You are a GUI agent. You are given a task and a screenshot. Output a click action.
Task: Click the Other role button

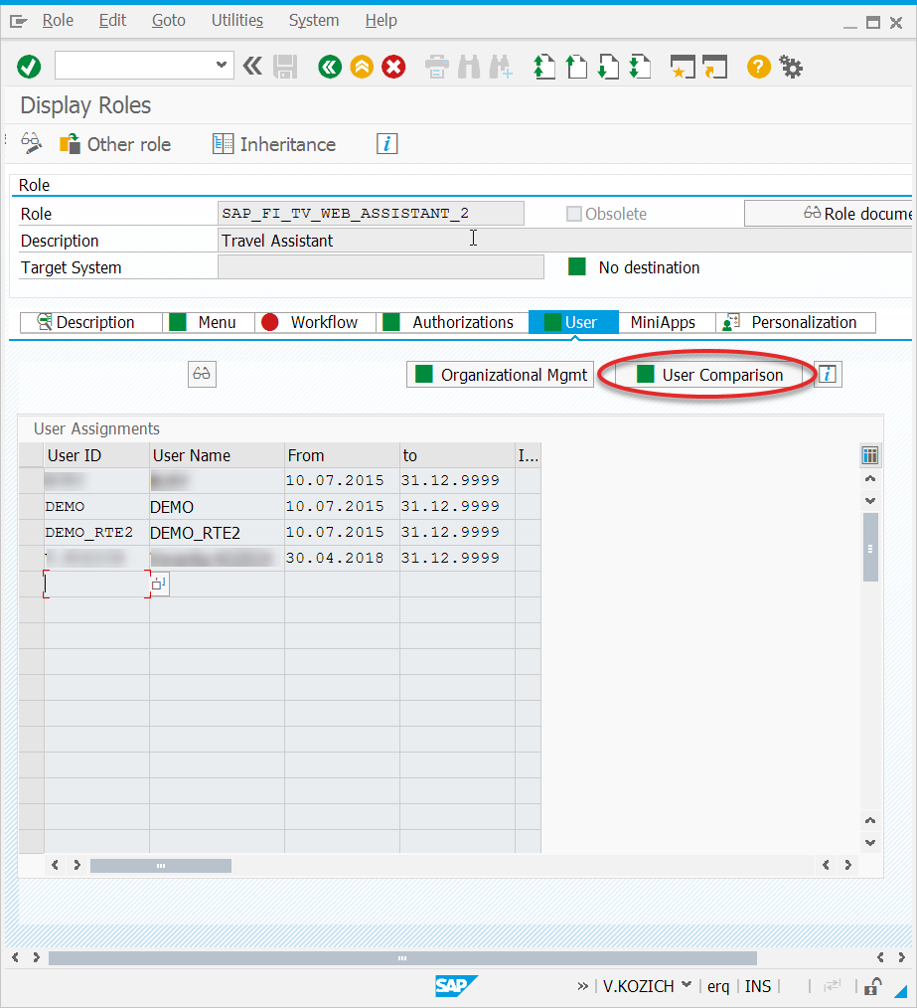[115, 144]
